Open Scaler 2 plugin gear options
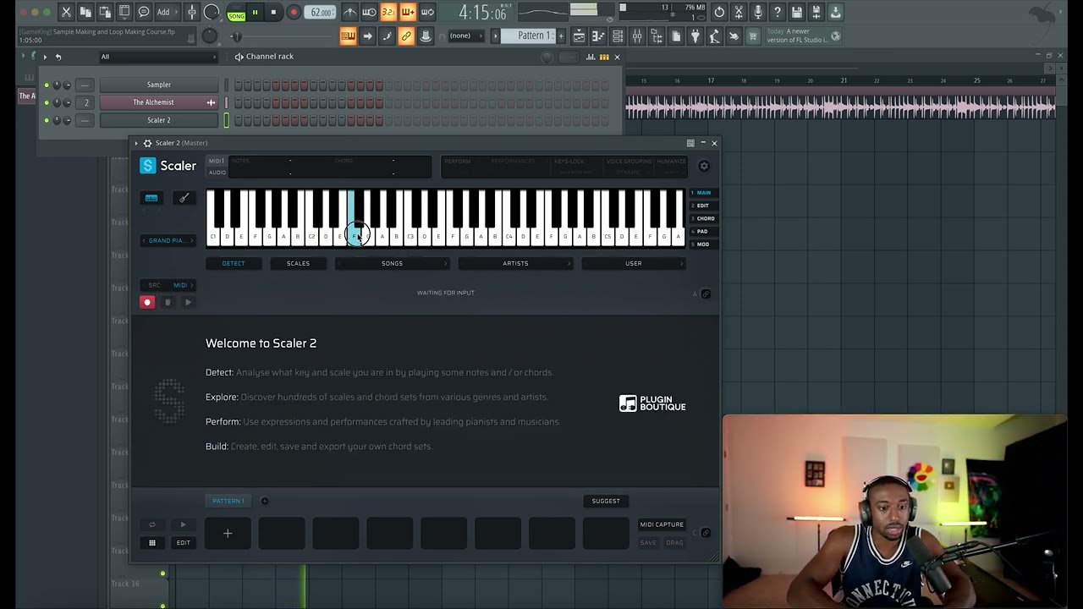This screenshot has height=609, width=1083. tap(147, 143)
